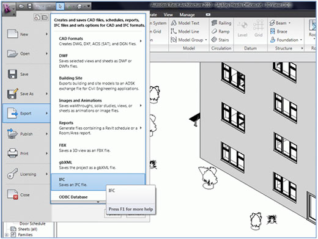This screenshot has height=239, width=318.
Task: Choose the Model Line tool
Action: (185, 31)
